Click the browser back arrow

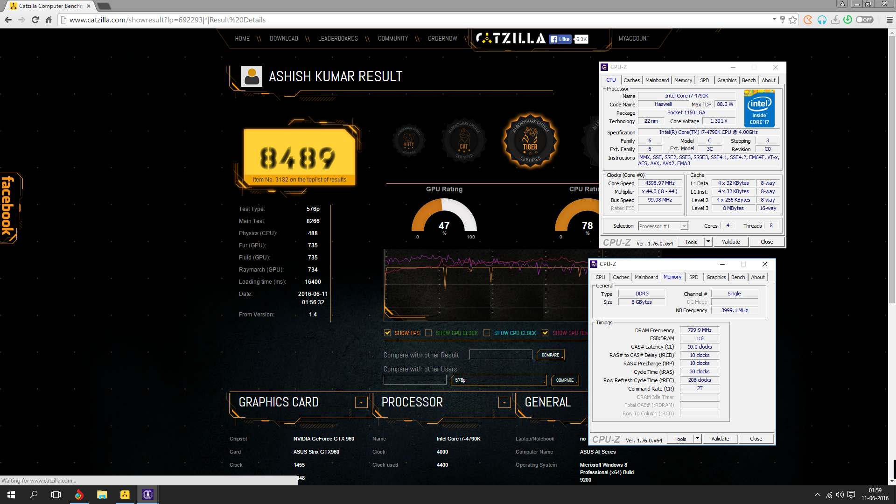[8, 20]
